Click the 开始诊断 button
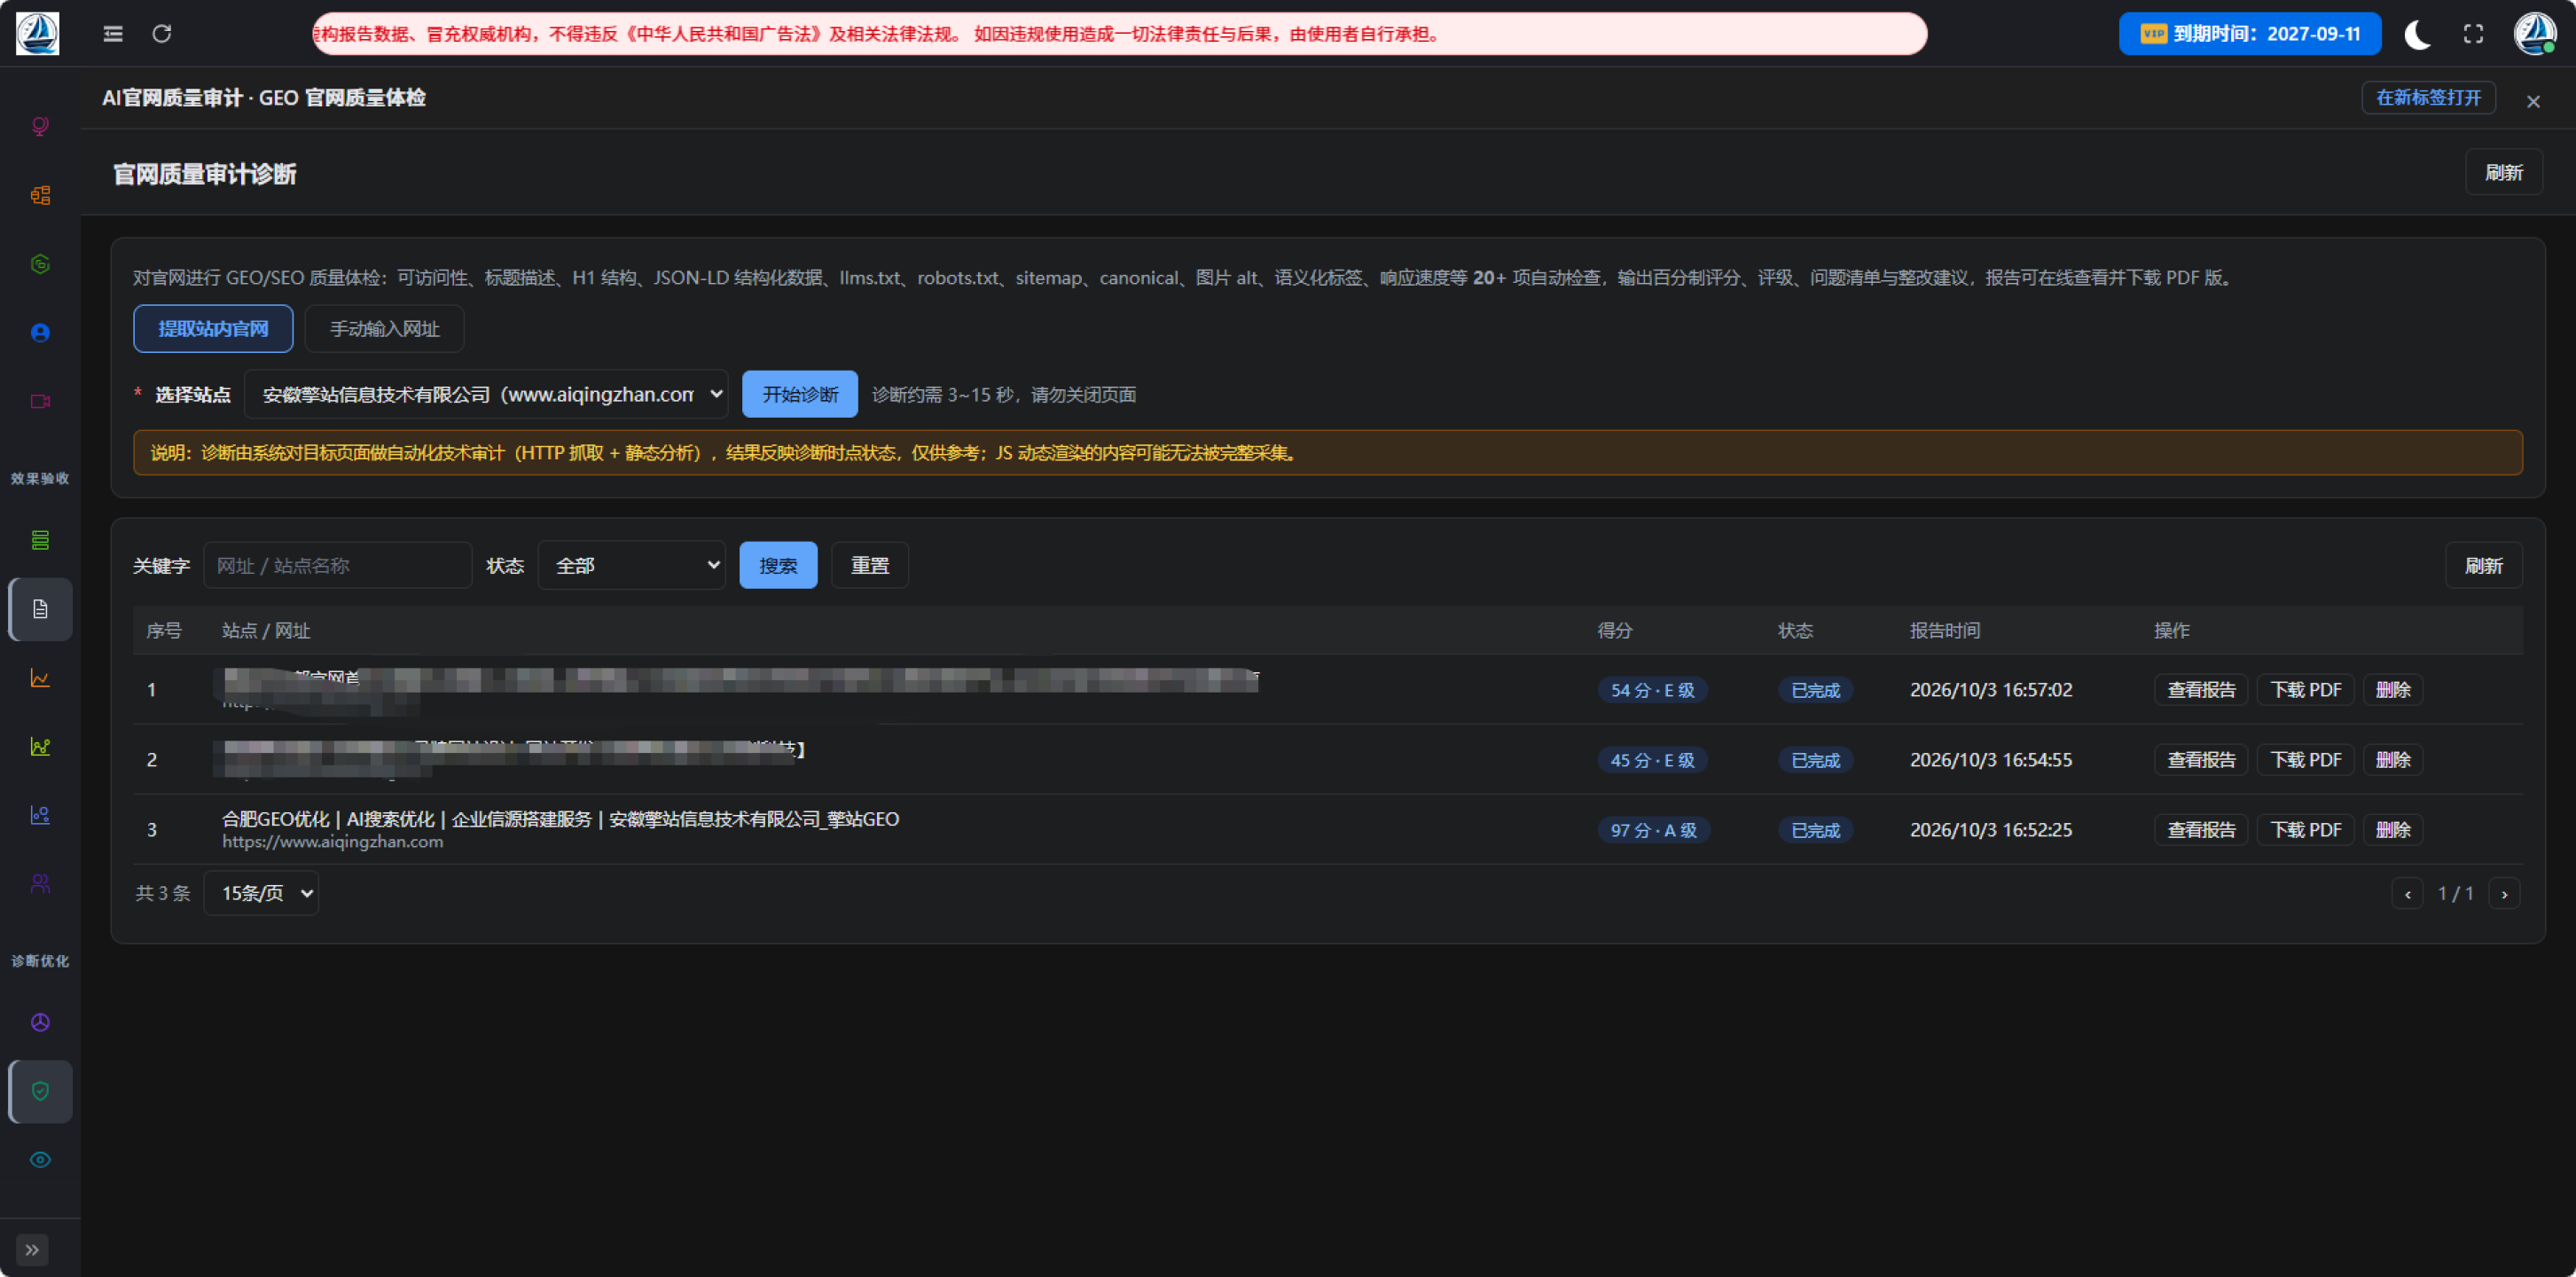This screenshot has height=1277, width=2576. (800, 394)
